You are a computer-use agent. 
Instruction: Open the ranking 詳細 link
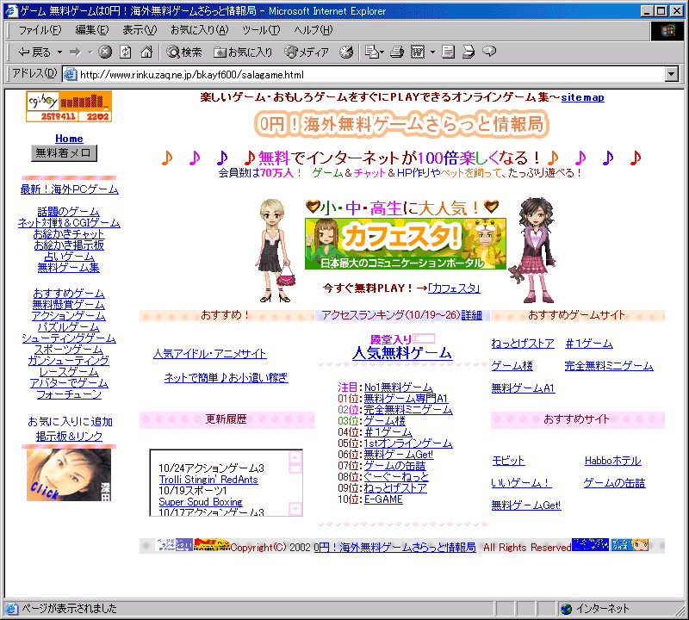tap(471, 315)
